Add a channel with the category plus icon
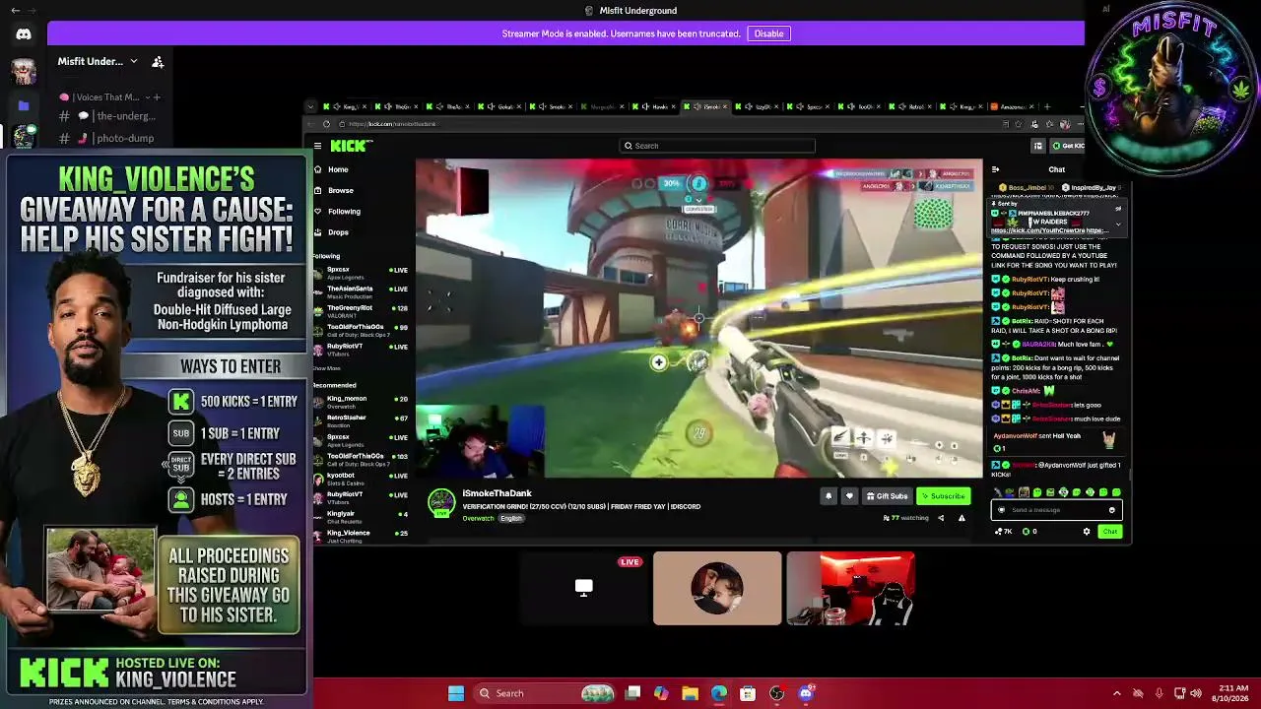 (x=157, y=97)
